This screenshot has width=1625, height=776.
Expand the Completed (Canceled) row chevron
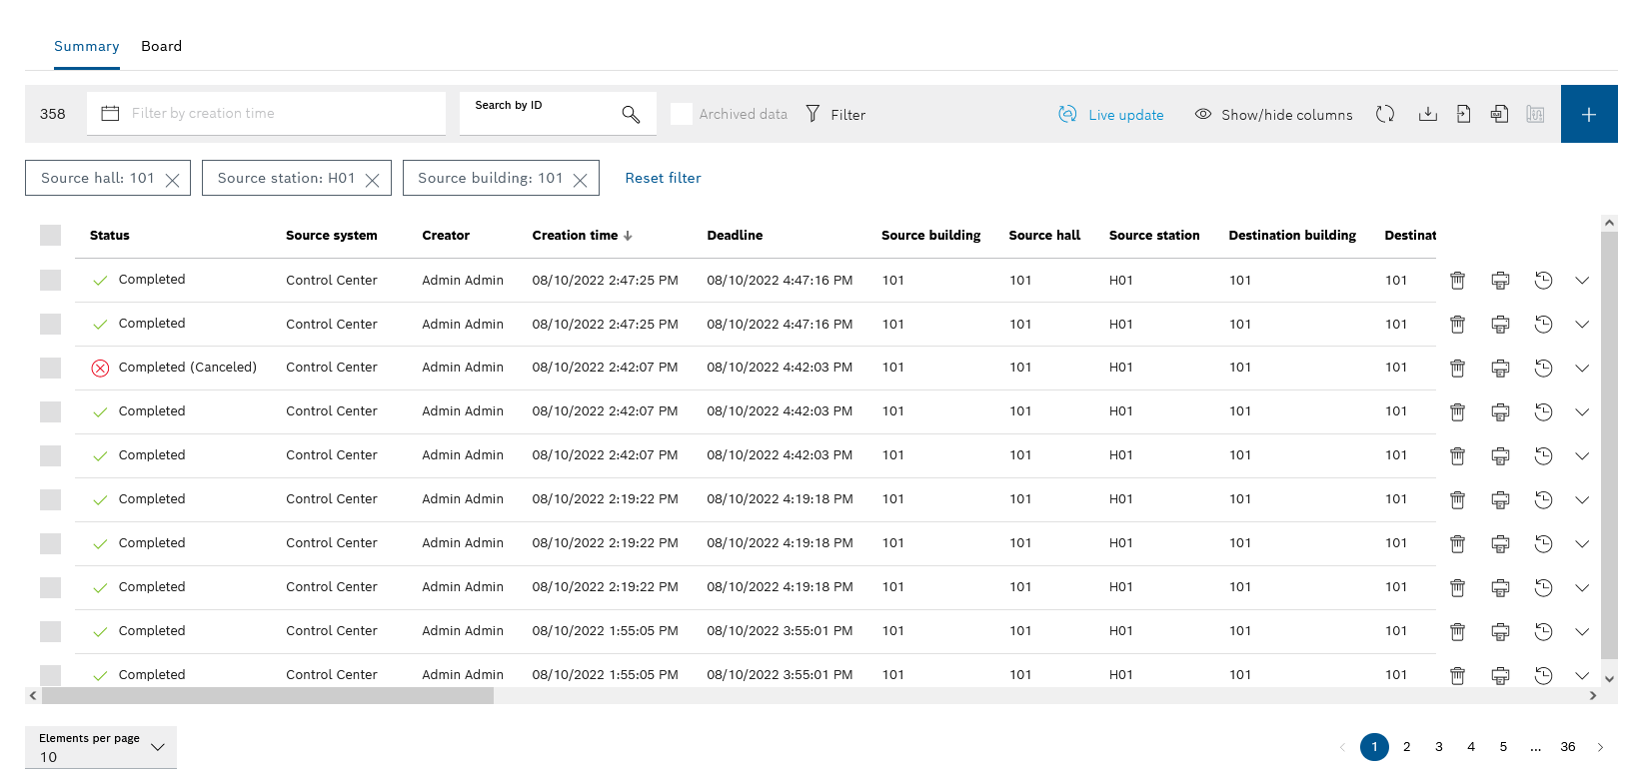[x=1582, y=368]
